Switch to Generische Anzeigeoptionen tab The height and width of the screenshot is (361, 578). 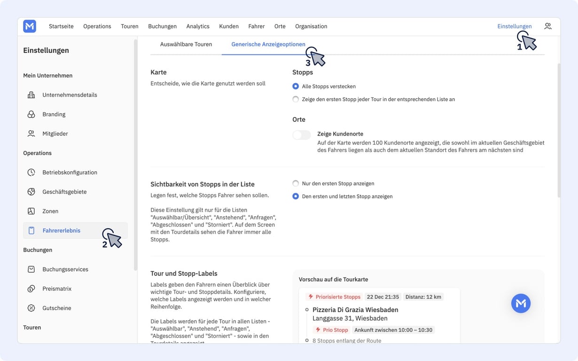click(x=268, y=44)
